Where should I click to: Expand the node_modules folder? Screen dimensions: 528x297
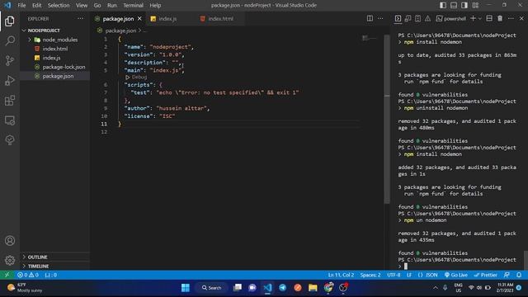click(30, 40)
